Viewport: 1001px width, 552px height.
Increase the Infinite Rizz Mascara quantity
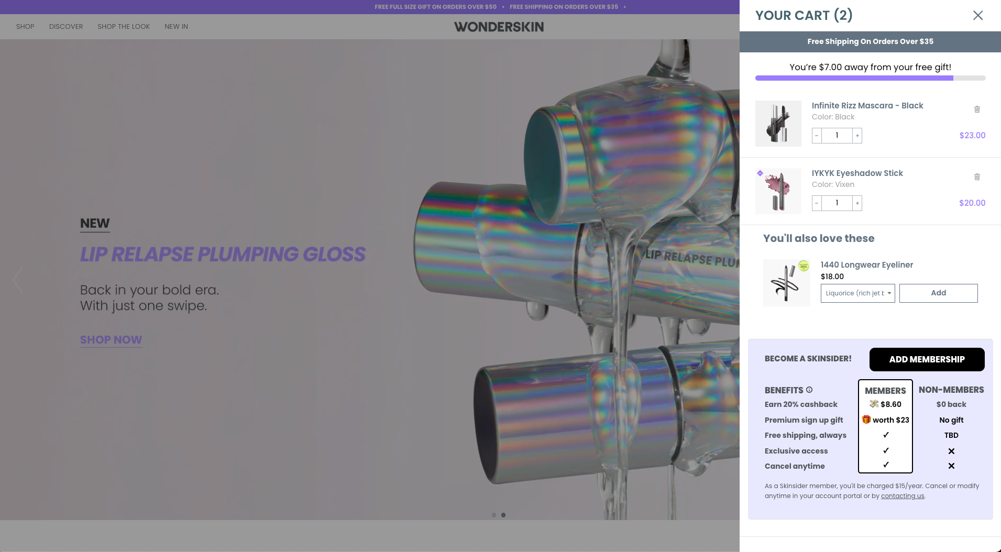(857, 136)
